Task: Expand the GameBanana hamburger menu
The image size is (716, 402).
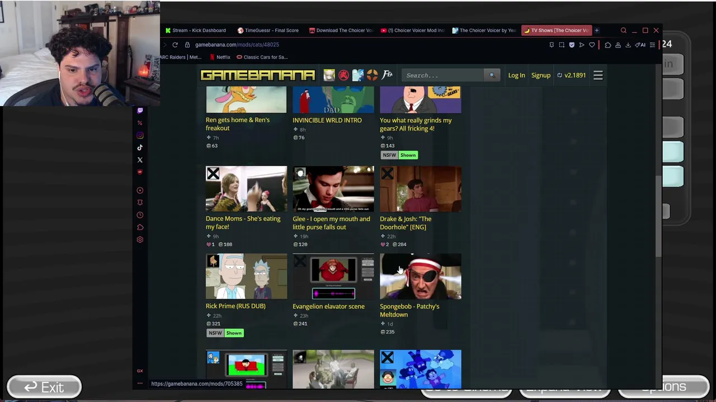Action: point(598,75)
